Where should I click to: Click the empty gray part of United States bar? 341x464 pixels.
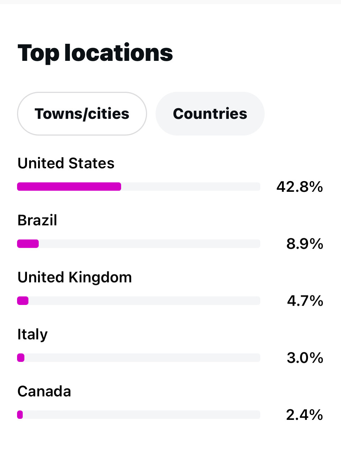[x=190, y=186]
